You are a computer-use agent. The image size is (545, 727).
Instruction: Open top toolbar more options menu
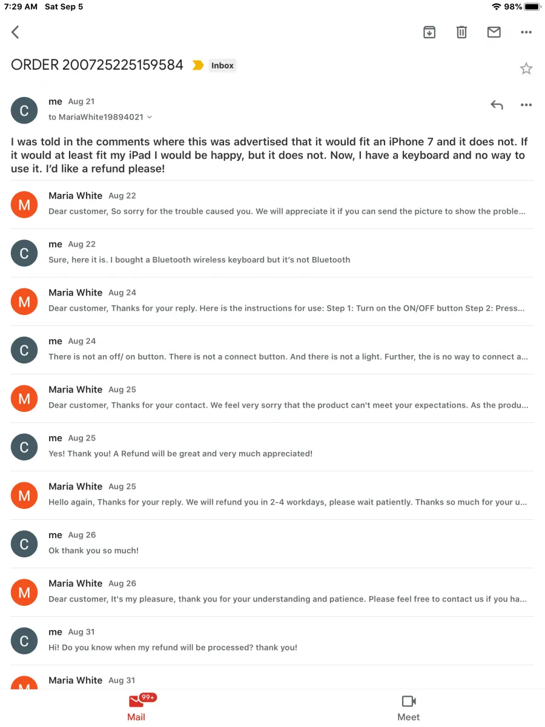[526, 33]
